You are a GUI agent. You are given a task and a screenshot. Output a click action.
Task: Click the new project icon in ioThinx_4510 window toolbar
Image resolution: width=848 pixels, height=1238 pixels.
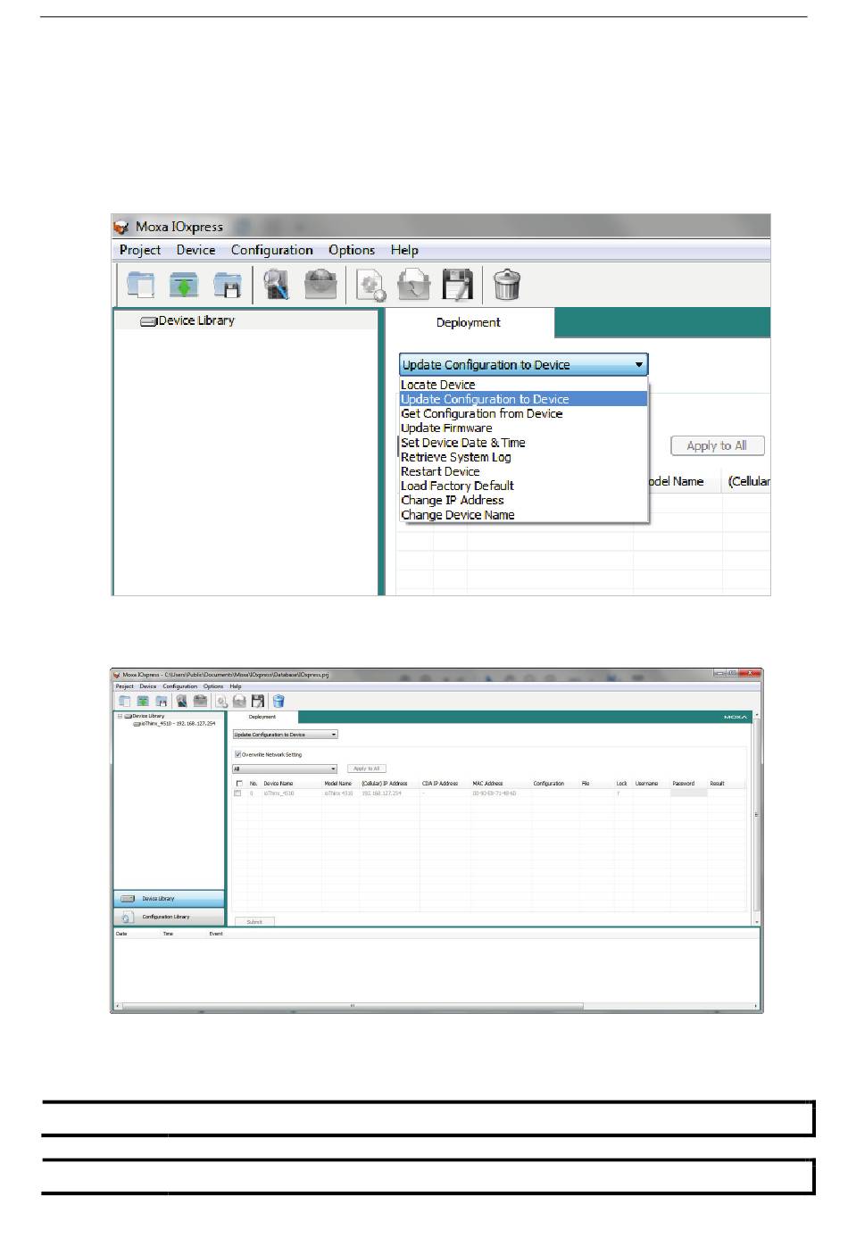124,702
